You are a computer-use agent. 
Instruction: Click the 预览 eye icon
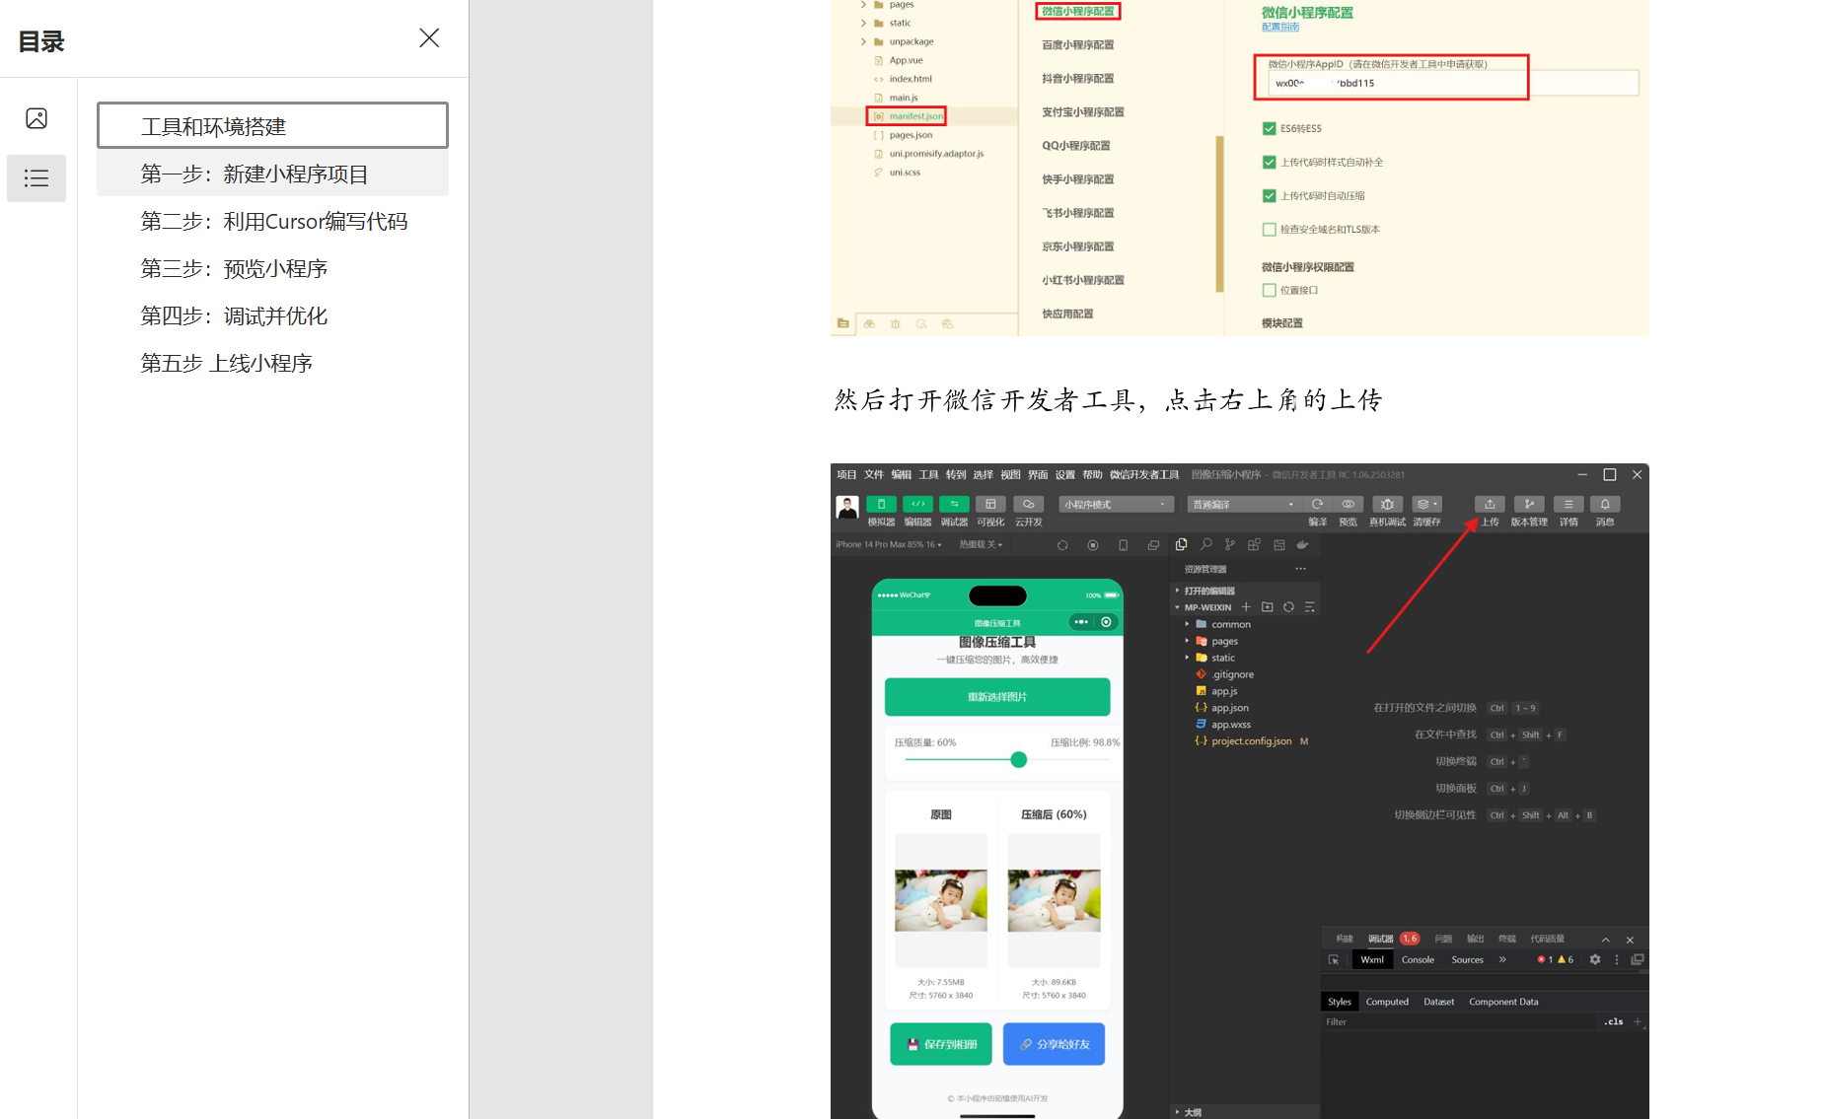[x=1348, y=505]
